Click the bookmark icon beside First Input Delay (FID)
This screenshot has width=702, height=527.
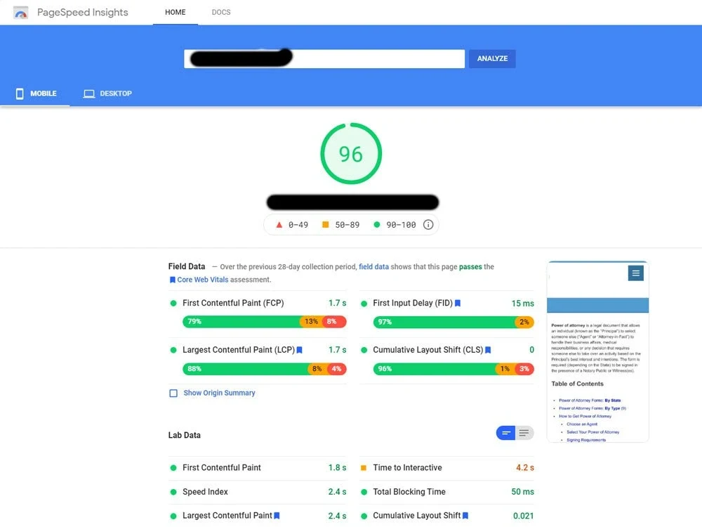(458, 304)
